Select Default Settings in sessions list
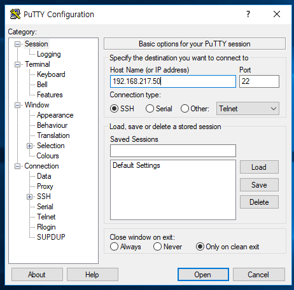Viewport: 294px width, 290px height. (136, 165)
